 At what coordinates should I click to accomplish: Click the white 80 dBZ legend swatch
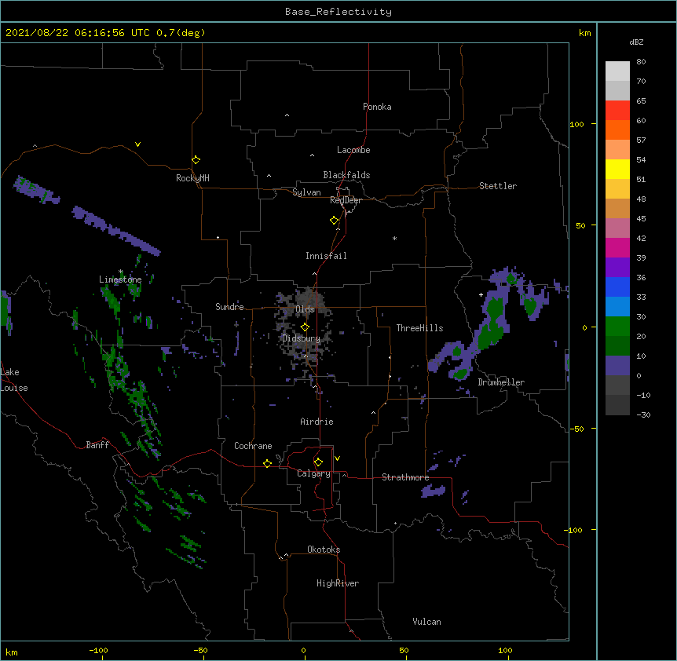coord(617,71)
